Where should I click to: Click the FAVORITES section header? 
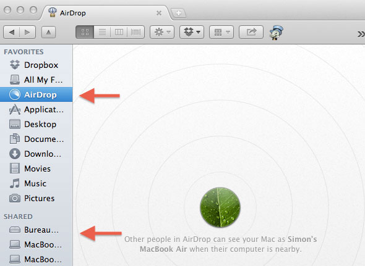click(x=24, y=52)
